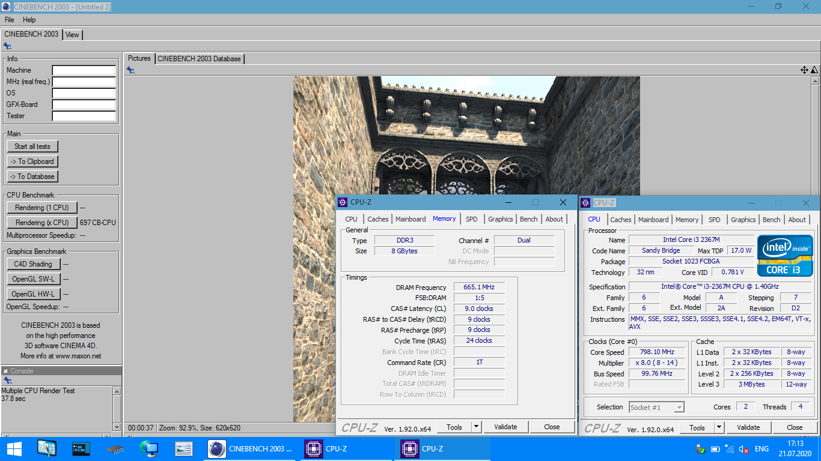Image resolution: width=821 pixels, height=461 pixels.
Task: Open the second taskbar icon with monitor
Action: coord(47,448)
